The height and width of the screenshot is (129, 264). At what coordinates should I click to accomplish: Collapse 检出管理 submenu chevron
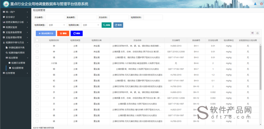pyautogui.click(x=27, y=58)
